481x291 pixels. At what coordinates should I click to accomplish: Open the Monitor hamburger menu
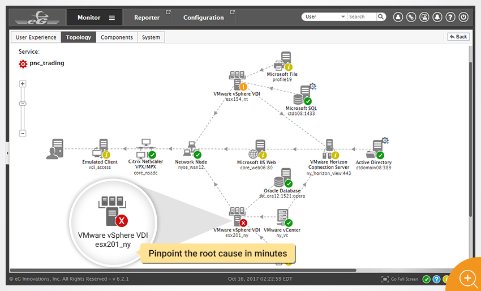112,18
